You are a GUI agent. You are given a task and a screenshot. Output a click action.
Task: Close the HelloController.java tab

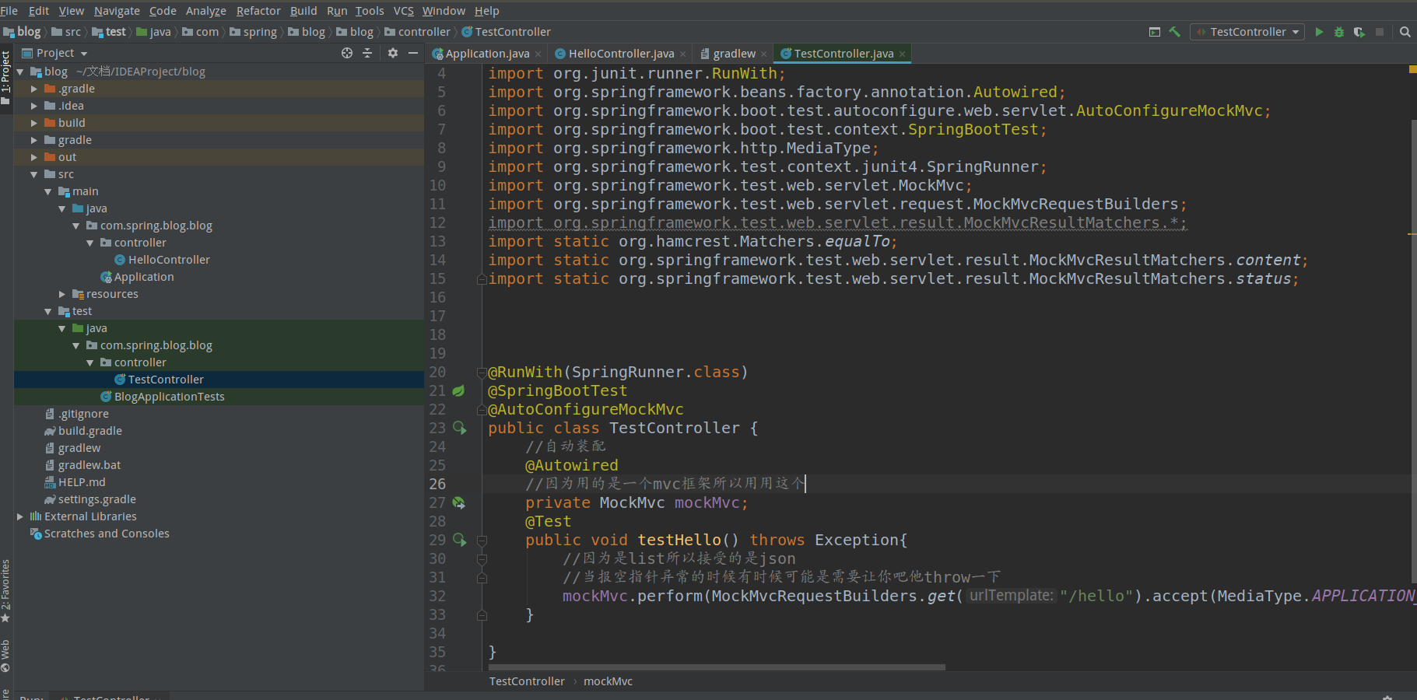(x=682, y=54)
